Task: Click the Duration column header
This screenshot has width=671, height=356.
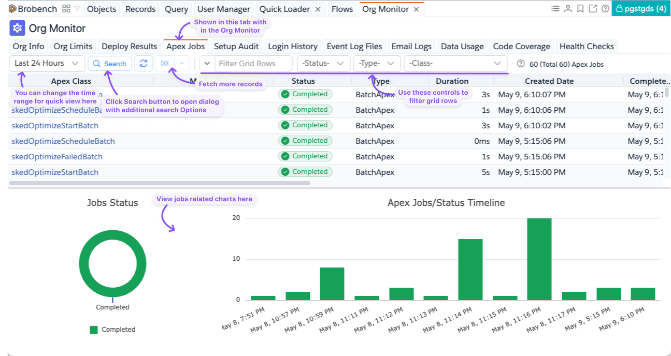Action: pyautogui.click(x=452, y=81)
